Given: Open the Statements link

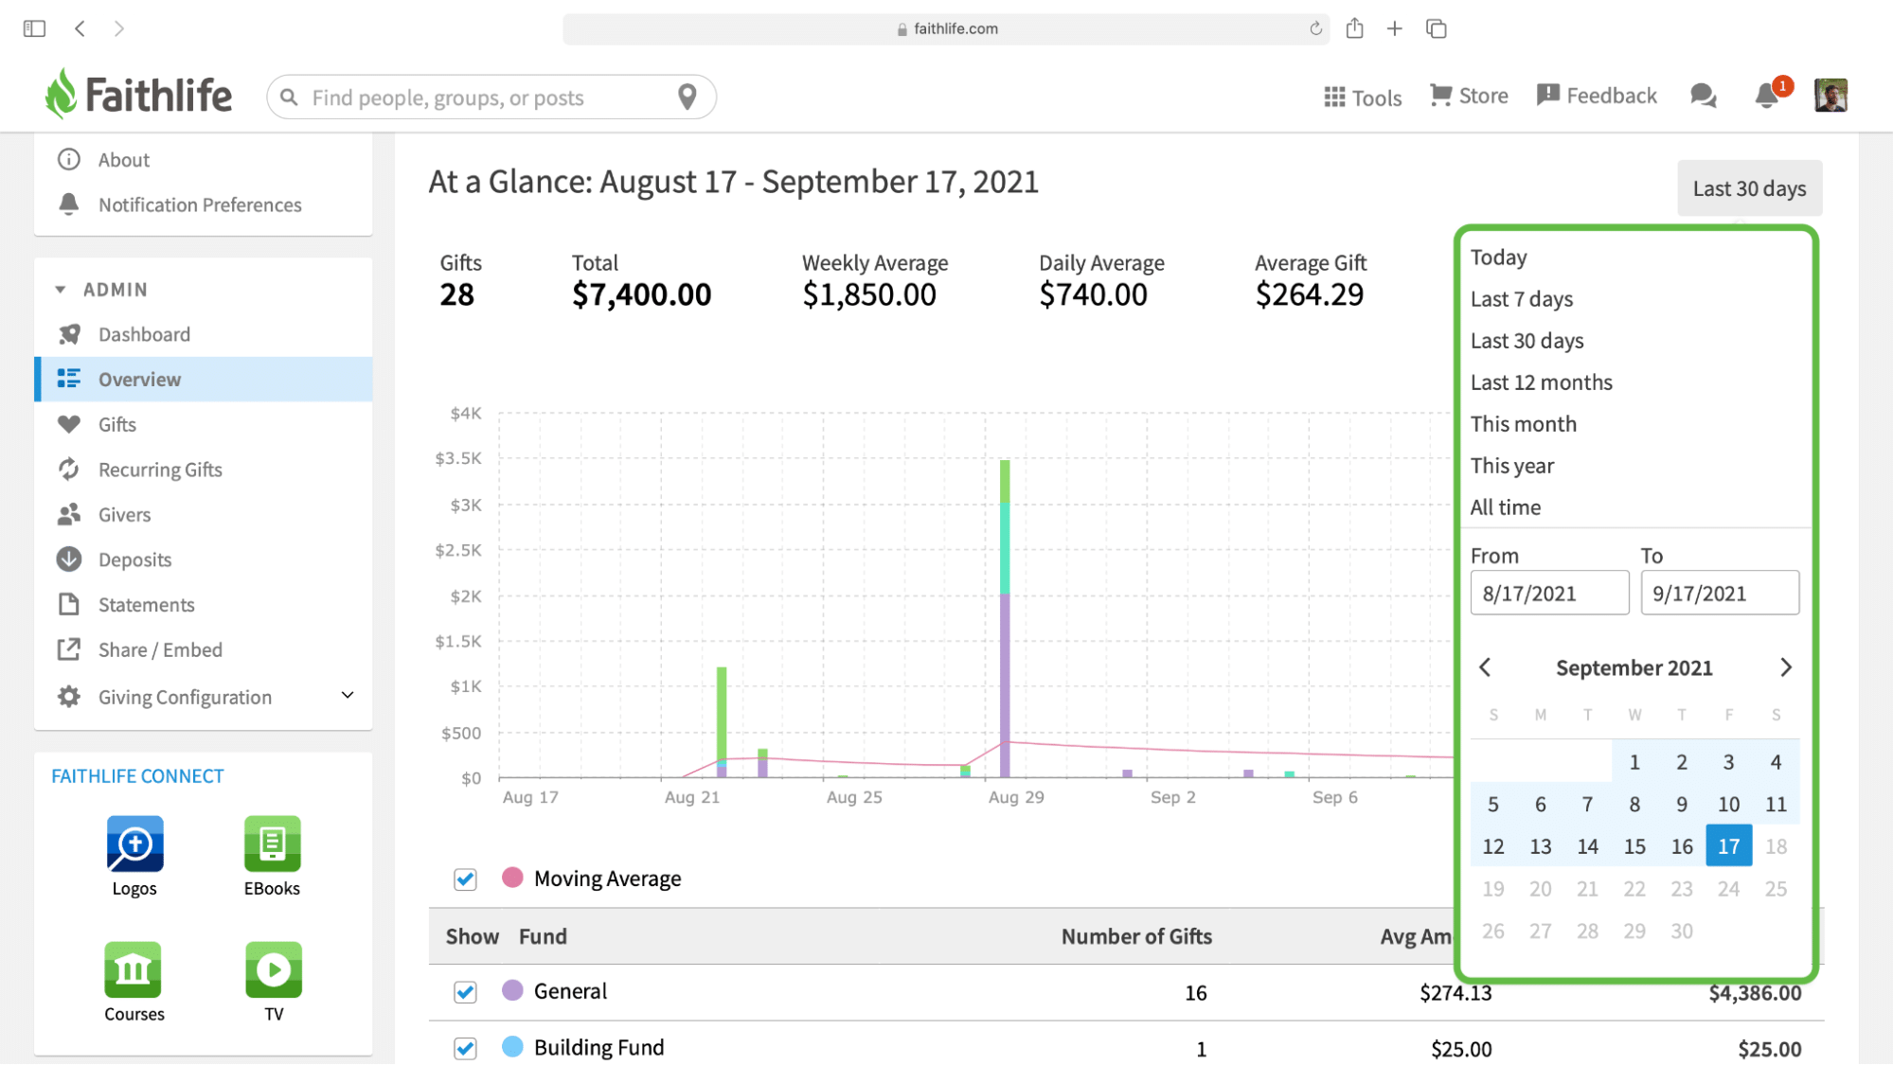Looking at the screenshot, I should [x=146, y=605].
